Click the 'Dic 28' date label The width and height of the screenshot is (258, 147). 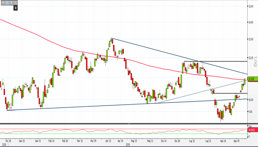coord(8,141)
